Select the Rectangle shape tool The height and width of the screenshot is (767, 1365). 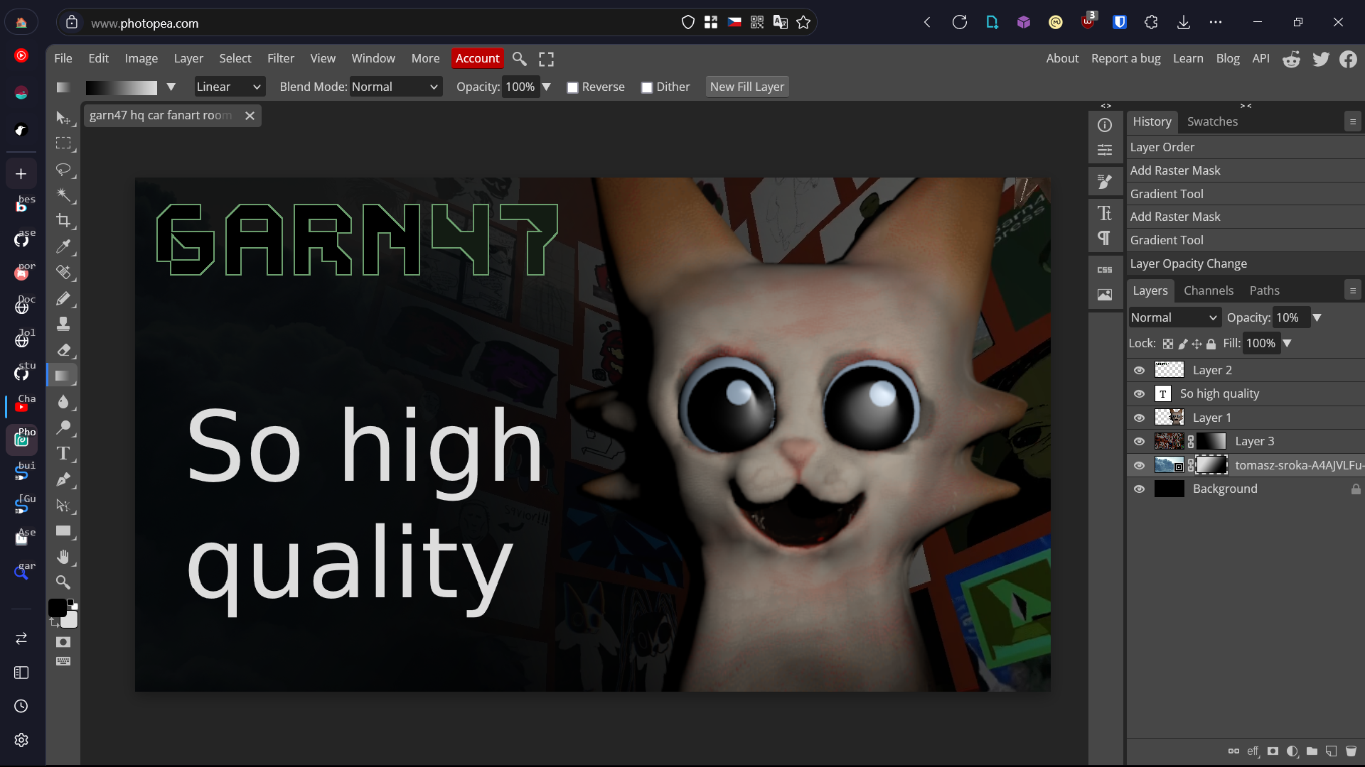click(x=63, y=531)
